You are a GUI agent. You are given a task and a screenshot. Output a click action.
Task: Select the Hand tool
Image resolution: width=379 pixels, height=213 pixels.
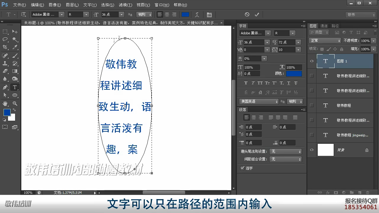click(5, 103)
